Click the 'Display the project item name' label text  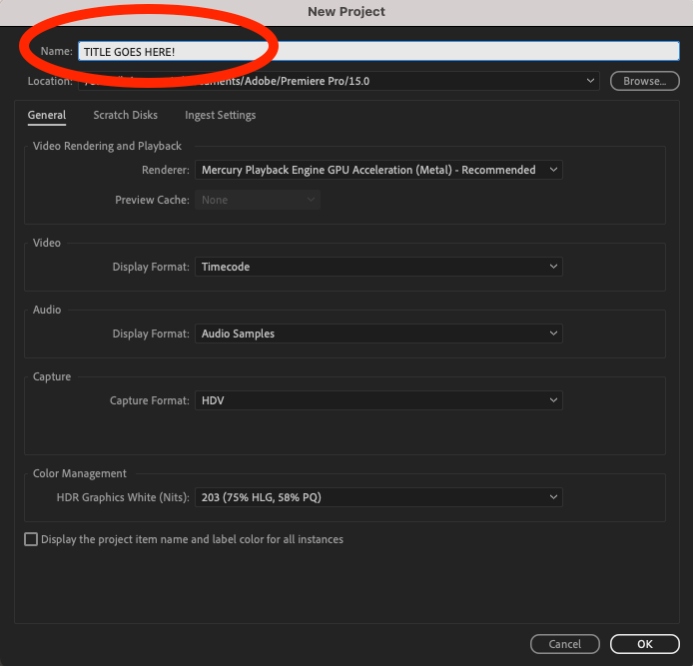[192, 539]
